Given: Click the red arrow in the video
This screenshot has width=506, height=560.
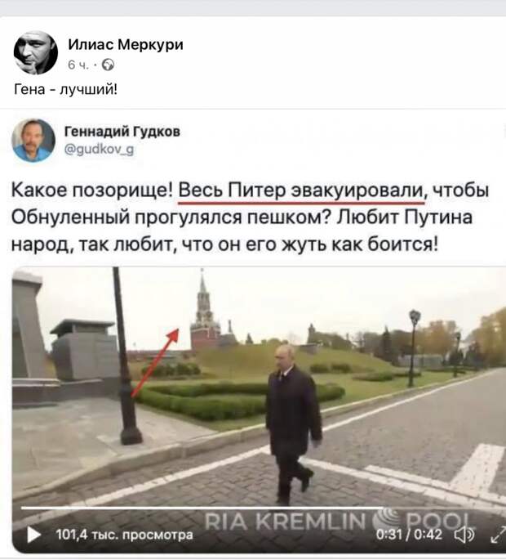Looking at the screenshot, I should (155, 363).
